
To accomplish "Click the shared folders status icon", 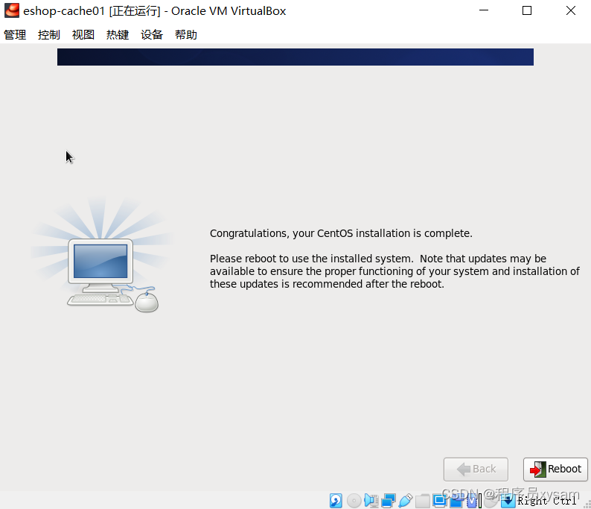I will [423, 501].
